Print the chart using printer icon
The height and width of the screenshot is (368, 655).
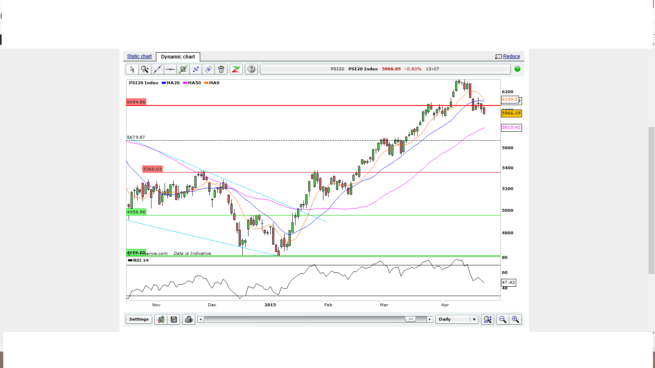pyautogui.click(x=189, y=319)
